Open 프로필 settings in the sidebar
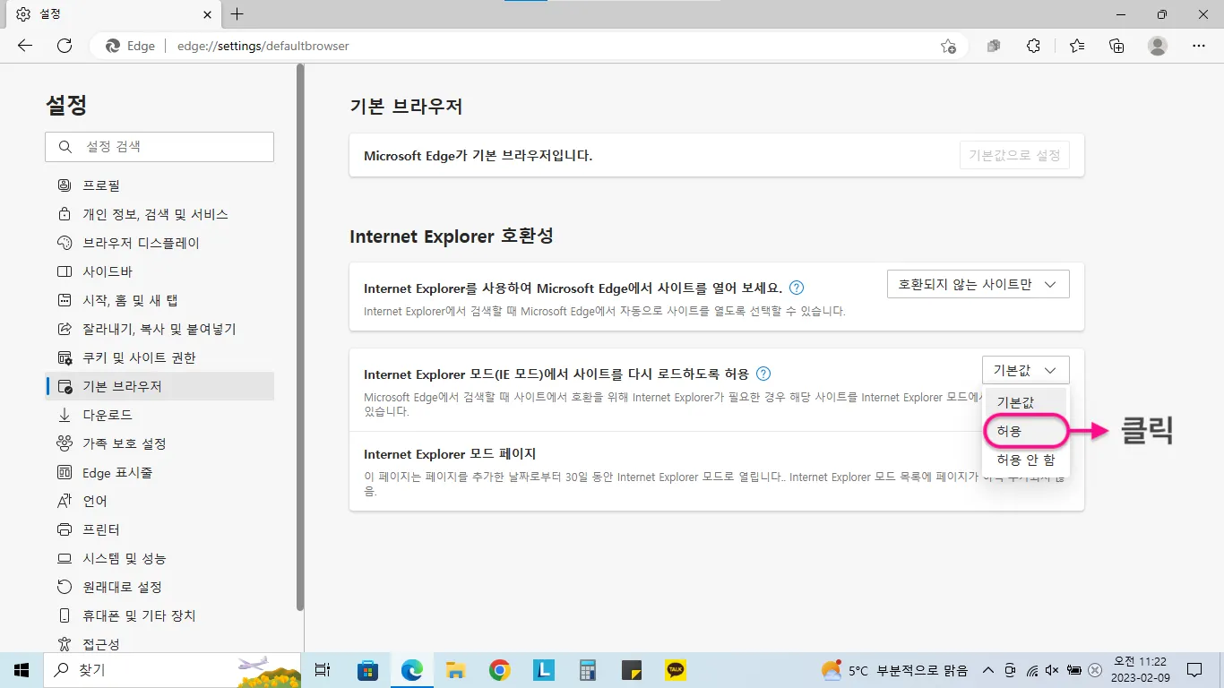 click(159, 185)
